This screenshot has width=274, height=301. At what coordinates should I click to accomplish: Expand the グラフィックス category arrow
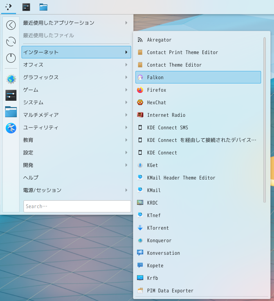(126, 77)
